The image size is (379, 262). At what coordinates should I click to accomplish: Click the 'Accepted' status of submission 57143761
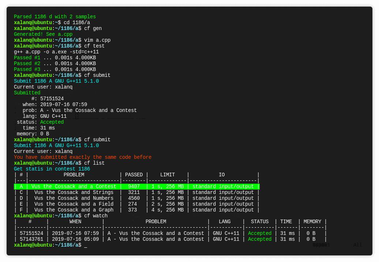(x=259, y=239)
